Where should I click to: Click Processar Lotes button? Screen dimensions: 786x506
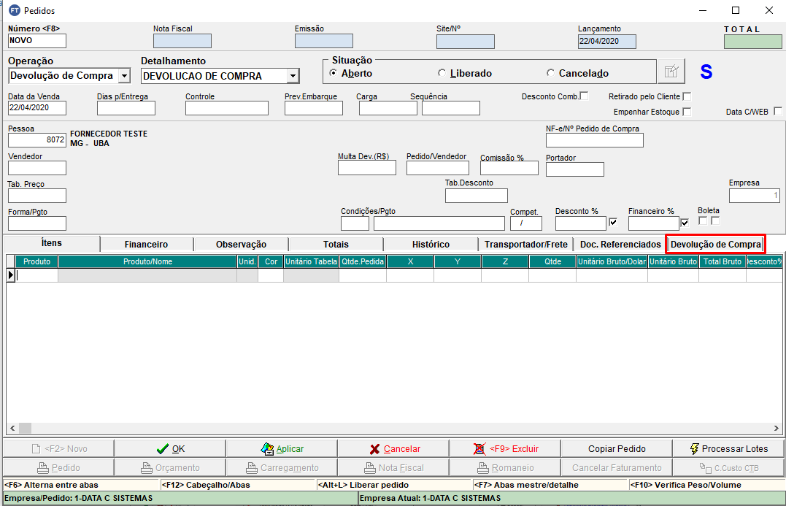728,449
